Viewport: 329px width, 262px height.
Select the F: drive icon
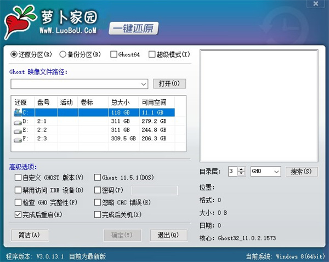pos(18,139)
